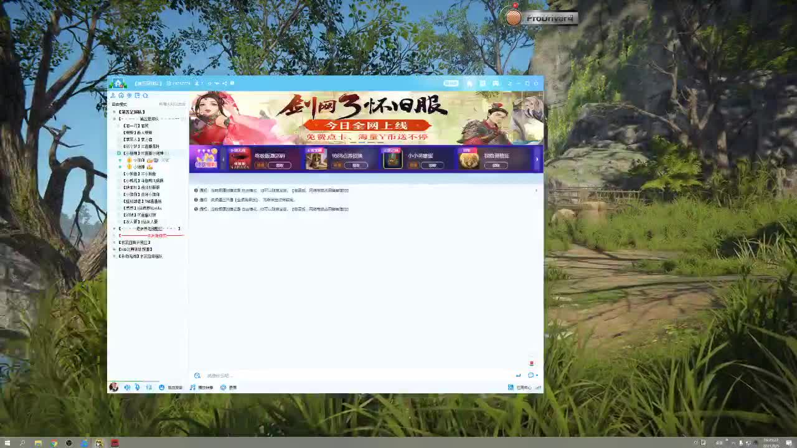Open the Windows Start menu

point(7,443)
